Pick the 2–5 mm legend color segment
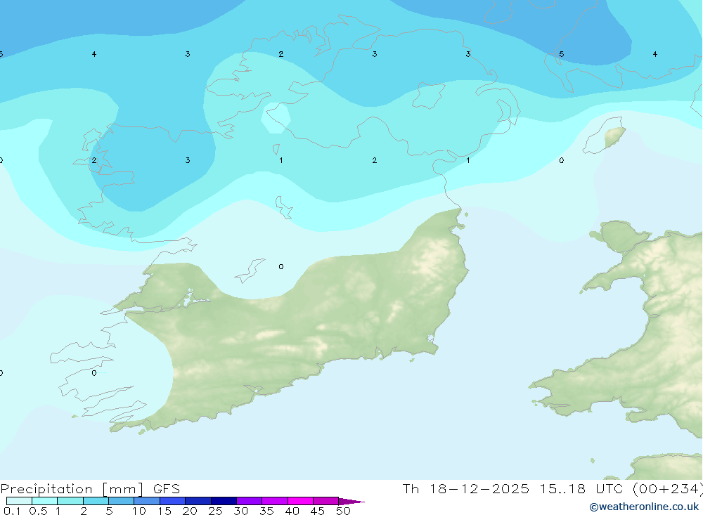 pos(96,501)
